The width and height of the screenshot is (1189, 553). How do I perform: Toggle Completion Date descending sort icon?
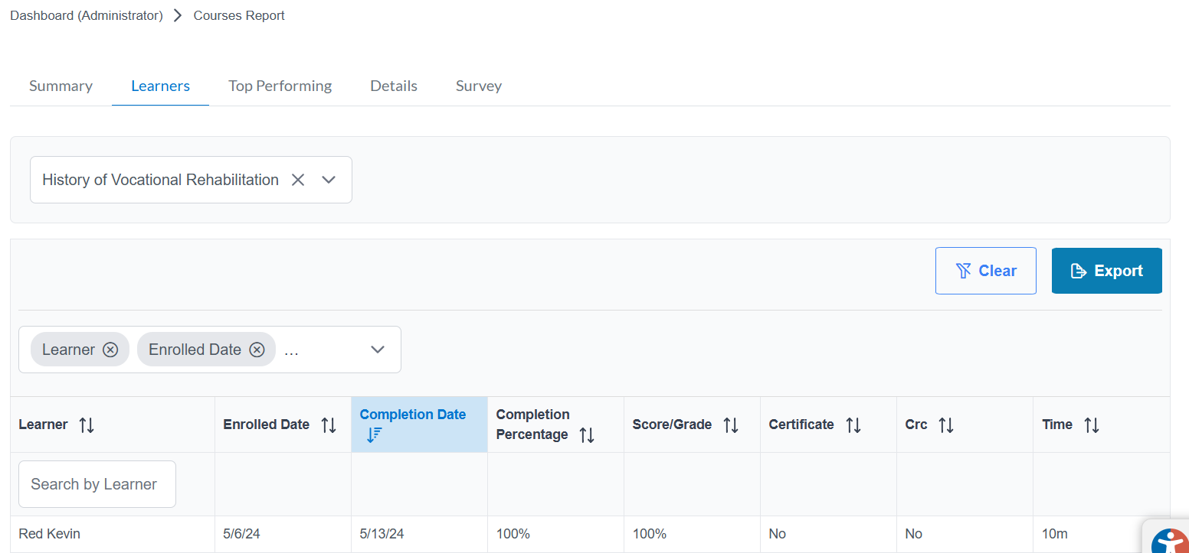pyautogui.click(x=374, y=435)
